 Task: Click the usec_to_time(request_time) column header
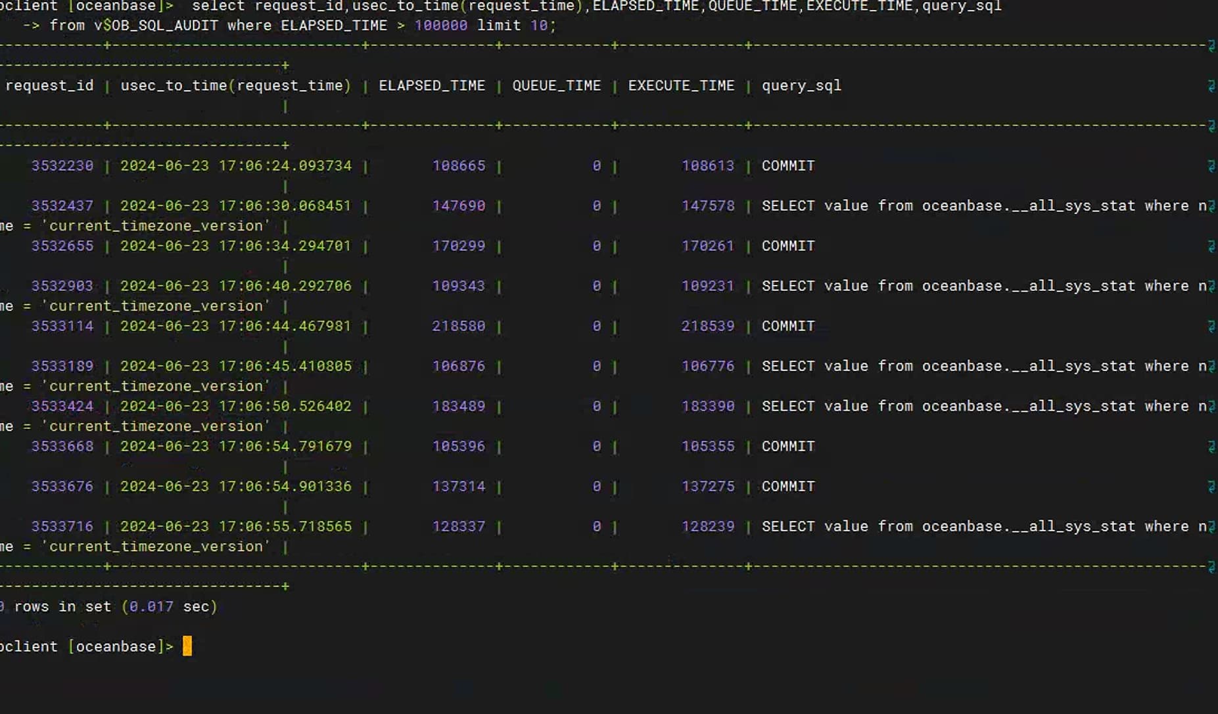click(236, 86)
